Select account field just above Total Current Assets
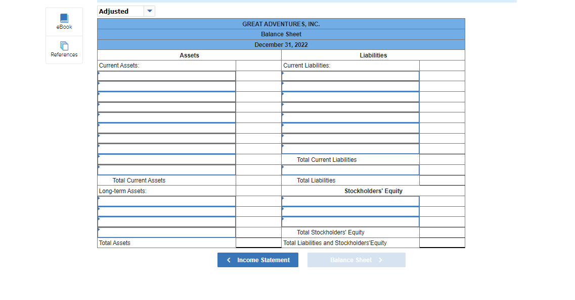The width and height of the screenshot is (575, 300). [x=166, y=170]
